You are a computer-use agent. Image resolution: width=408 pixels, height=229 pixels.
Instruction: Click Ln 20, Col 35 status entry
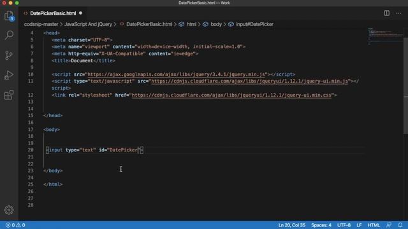point(292,225)
